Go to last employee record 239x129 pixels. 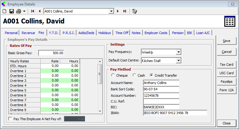pyautogui.click(x=124, y=11)
